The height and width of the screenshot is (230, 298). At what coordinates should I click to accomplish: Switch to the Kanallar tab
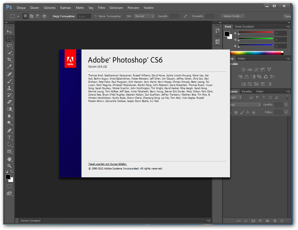(247, 91)
